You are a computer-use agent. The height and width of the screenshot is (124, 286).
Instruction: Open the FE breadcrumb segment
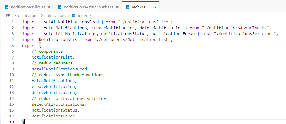pos(8,15)
